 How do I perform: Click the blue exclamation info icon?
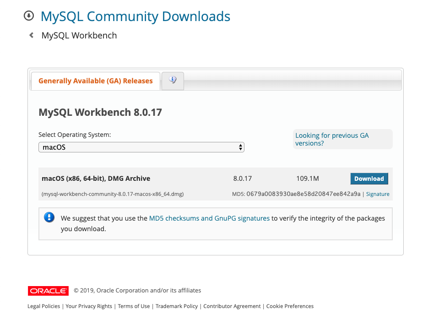tap(49, 217)
